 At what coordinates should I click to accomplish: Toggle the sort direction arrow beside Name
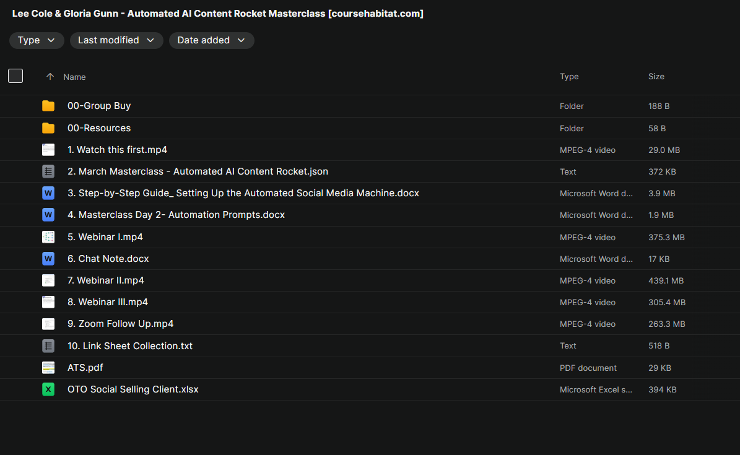pyautogui.click(x=50, y=77)
